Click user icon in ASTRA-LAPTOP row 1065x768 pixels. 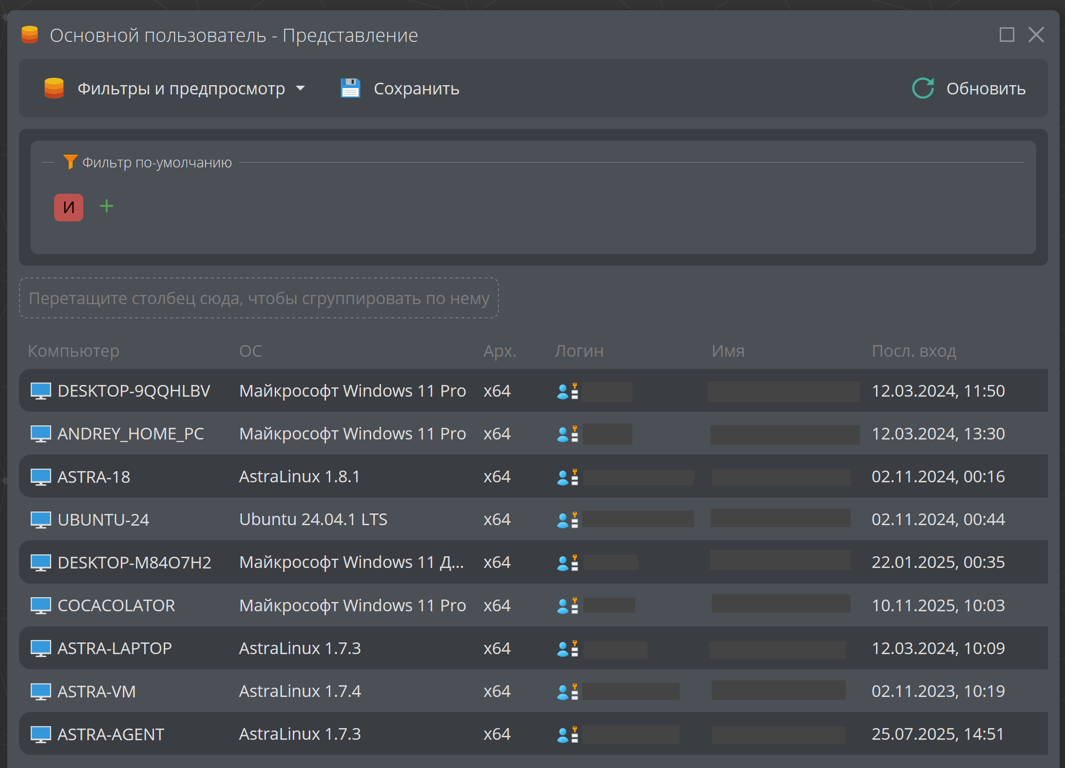coord(568,648)
